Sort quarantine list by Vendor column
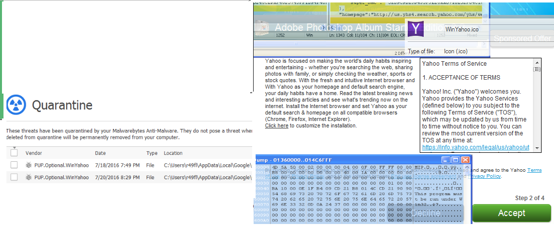 34,153
